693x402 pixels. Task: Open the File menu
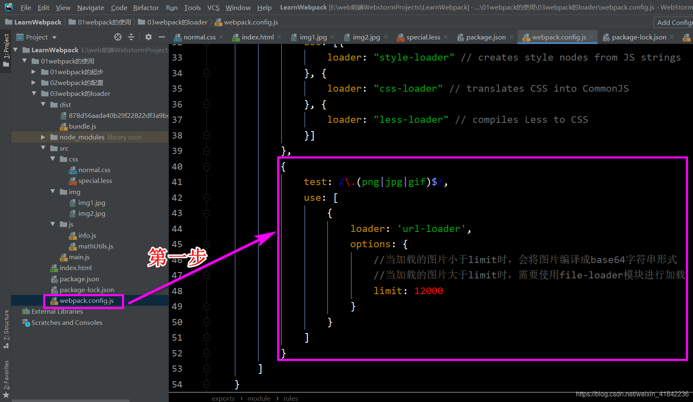(x=26, y=7)
